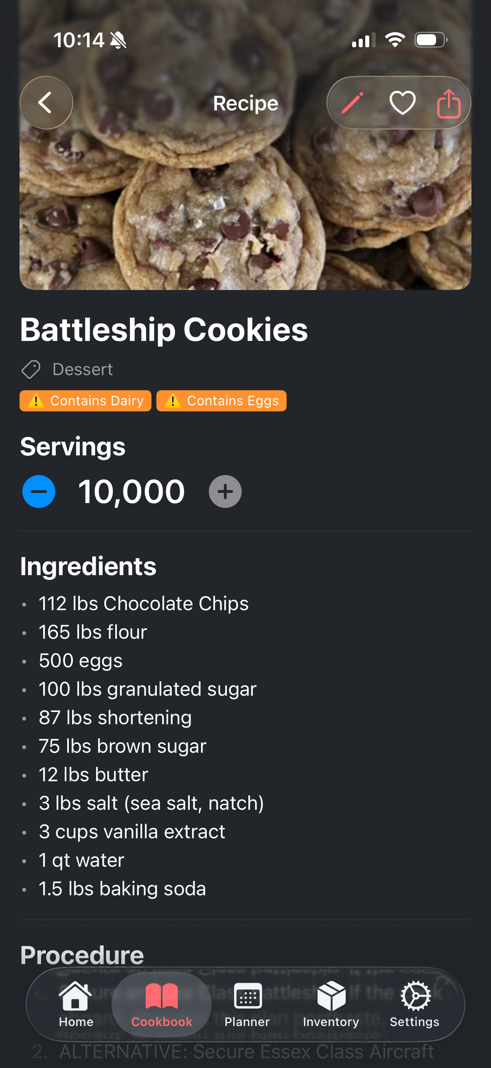491x1068 pixels.
Task: Edit recipe with the pencil icon
Action: point(352,102)
